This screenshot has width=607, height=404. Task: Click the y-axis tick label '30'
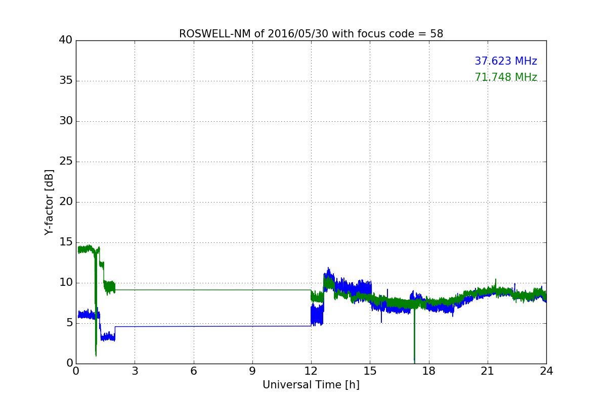tap(66, 121)
